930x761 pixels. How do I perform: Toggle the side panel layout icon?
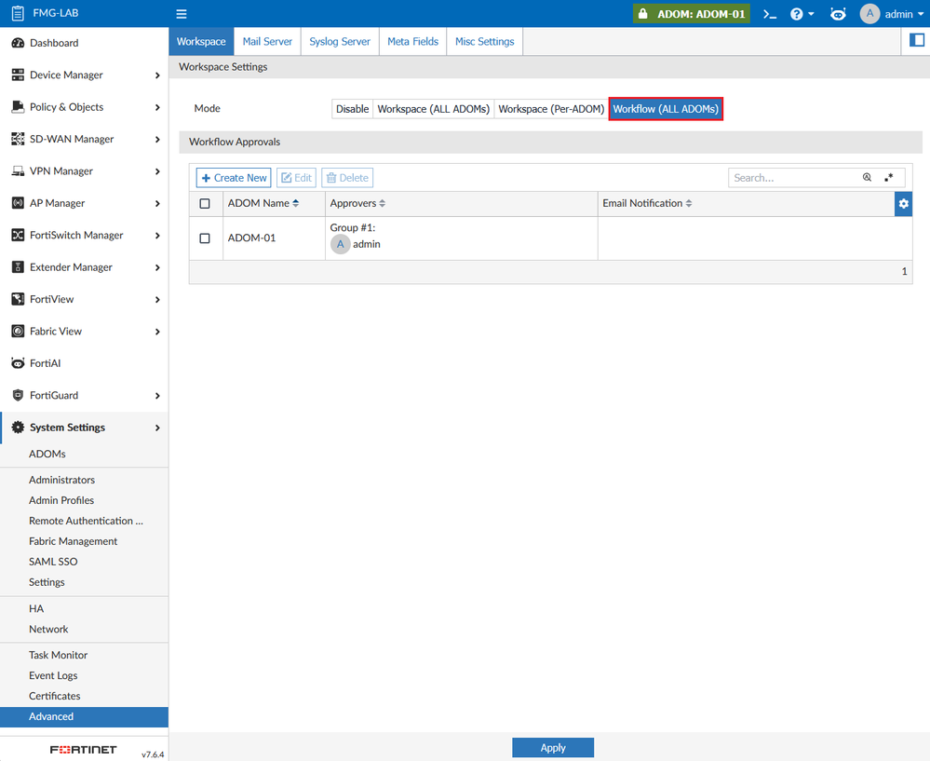point(917,40)
